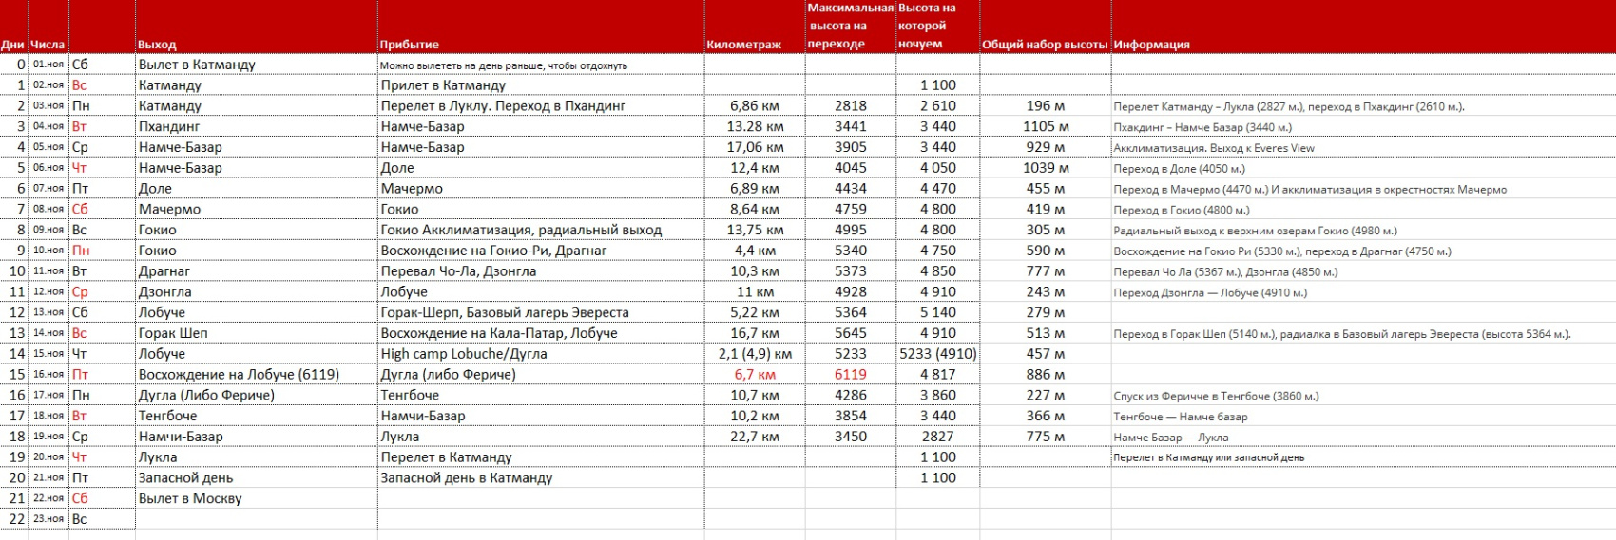Click the "Вылет в Москву" cell
Screen dimensions: 1616x540
190,498
